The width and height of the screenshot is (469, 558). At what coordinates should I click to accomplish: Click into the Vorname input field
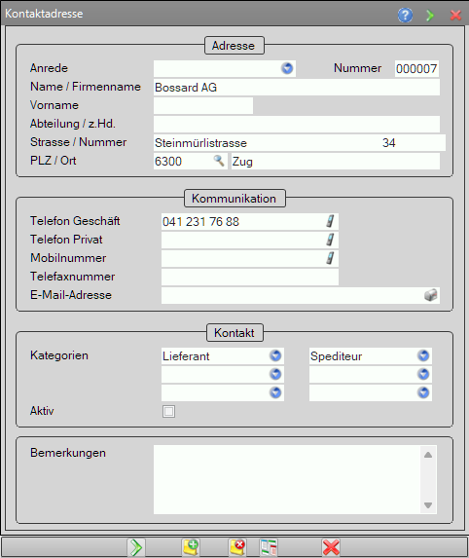(203, 106)
